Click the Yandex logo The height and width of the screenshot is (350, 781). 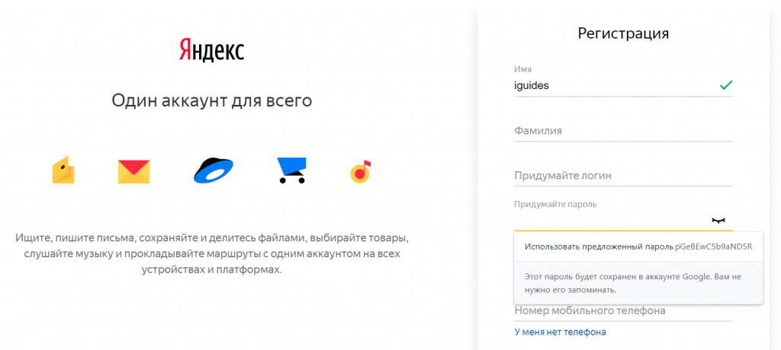tap(212, 51)
